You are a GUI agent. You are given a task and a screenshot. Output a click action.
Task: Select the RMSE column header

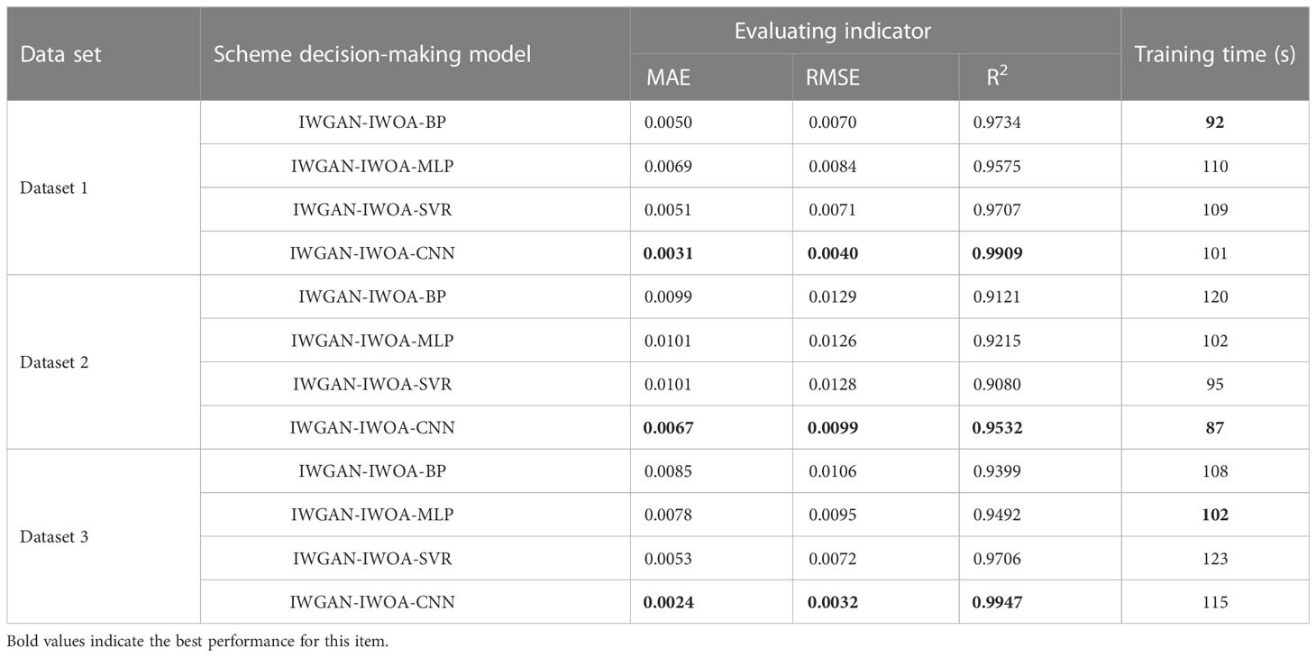833,78
